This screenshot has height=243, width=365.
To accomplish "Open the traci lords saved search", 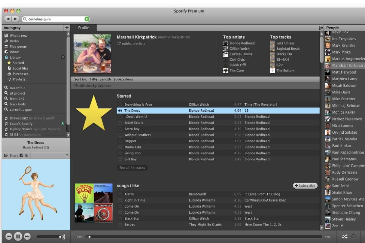I will tap(18, 104).
